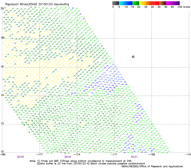Click the legend value "30"
Screen dimensions: 191x168
(152, 7)
